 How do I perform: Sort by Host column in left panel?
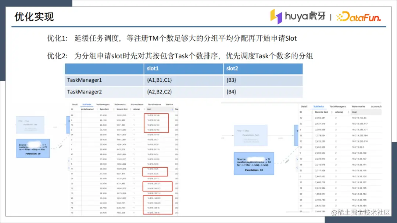[x=149, y=109]
